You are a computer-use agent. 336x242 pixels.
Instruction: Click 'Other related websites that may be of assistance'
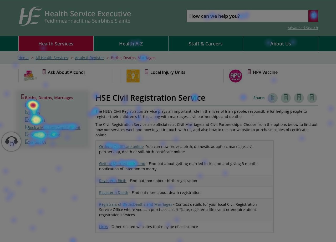tap(155, 227)
